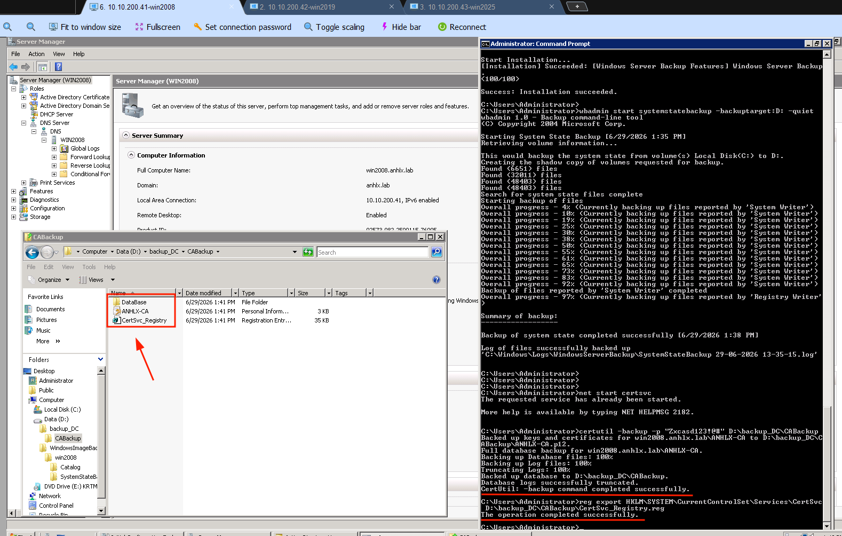Viewport: 842px width, 536px height.
Task: Open Tools menu in CABackup window
Action: pyautogui.click(x=89, y=267)
